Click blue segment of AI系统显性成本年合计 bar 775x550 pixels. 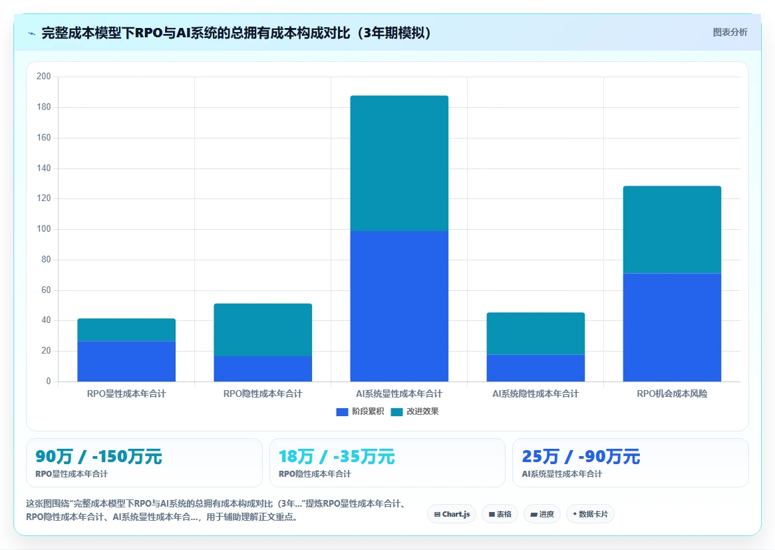tap(399, 306)
